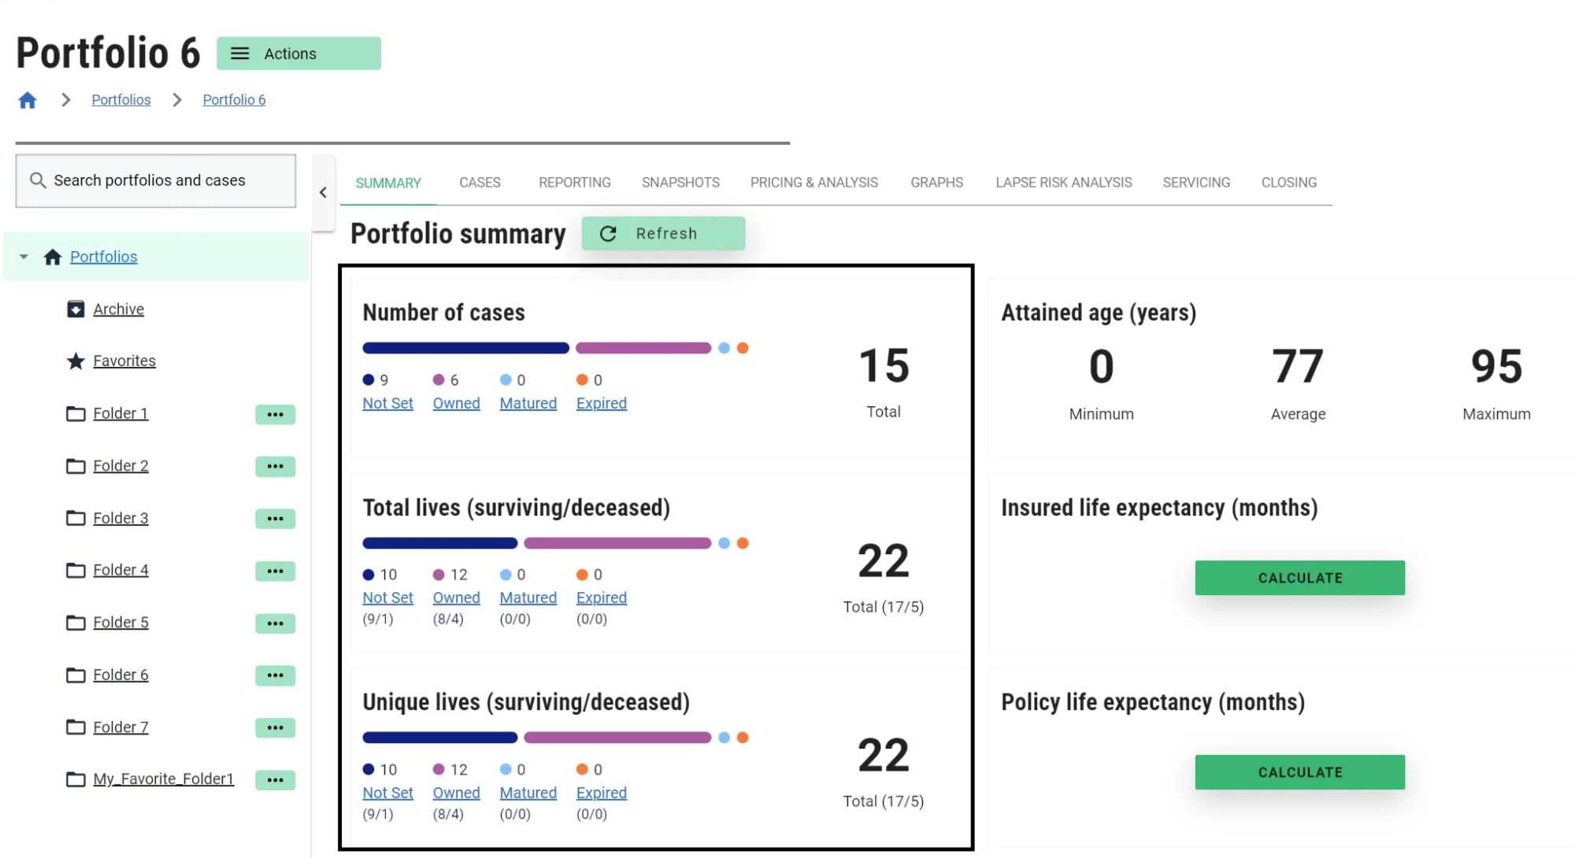Open Folder 3 three-dot options menu
This screenshot has height=858, width=1575.
click(x=275, y=519)
